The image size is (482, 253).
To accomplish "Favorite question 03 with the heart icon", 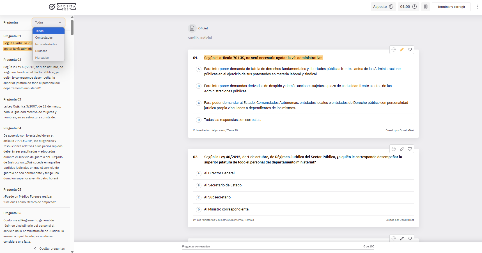I will [x=410, y=238].
